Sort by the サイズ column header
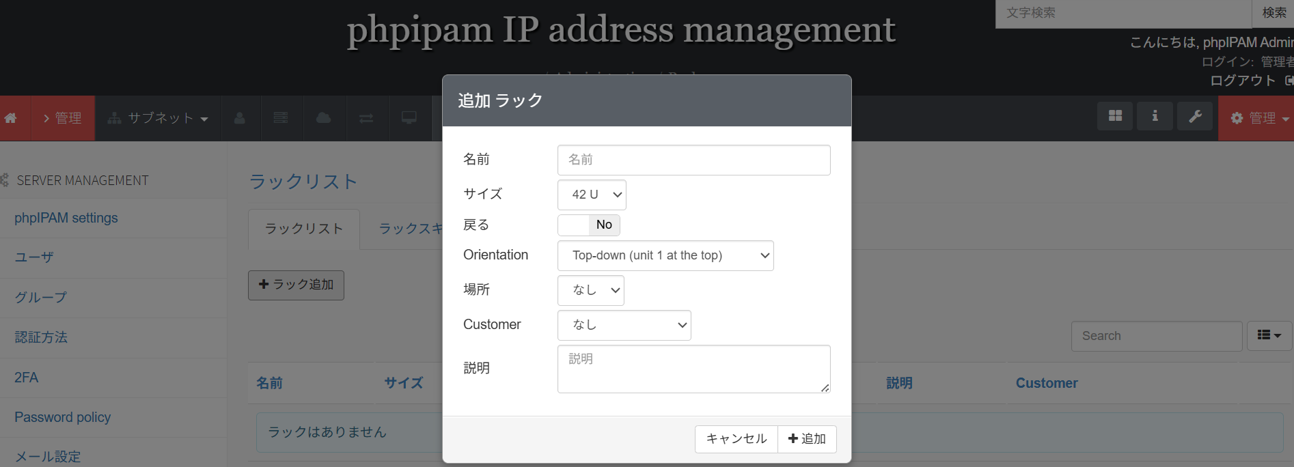The image size is (1294, 467). [404, 383]
